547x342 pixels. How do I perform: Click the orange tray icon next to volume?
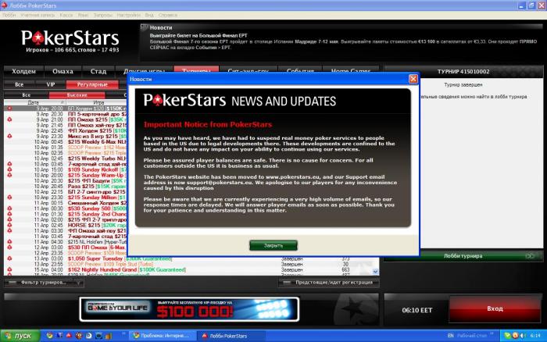pyautogui.click(x=515, y=336)
